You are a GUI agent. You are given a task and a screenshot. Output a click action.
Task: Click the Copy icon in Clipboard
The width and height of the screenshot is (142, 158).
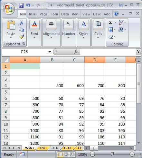point(22,30)
